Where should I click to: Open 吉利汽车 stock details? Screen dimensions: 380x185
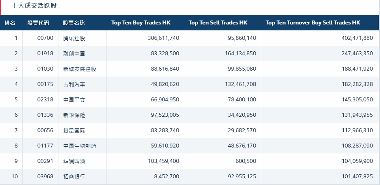tap(74, 84)
